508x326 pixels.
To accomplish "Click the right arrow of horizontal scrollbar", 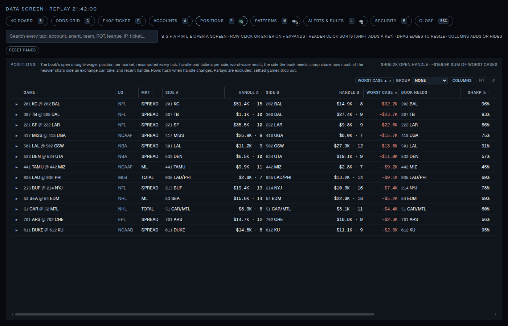I will (496, 314).
